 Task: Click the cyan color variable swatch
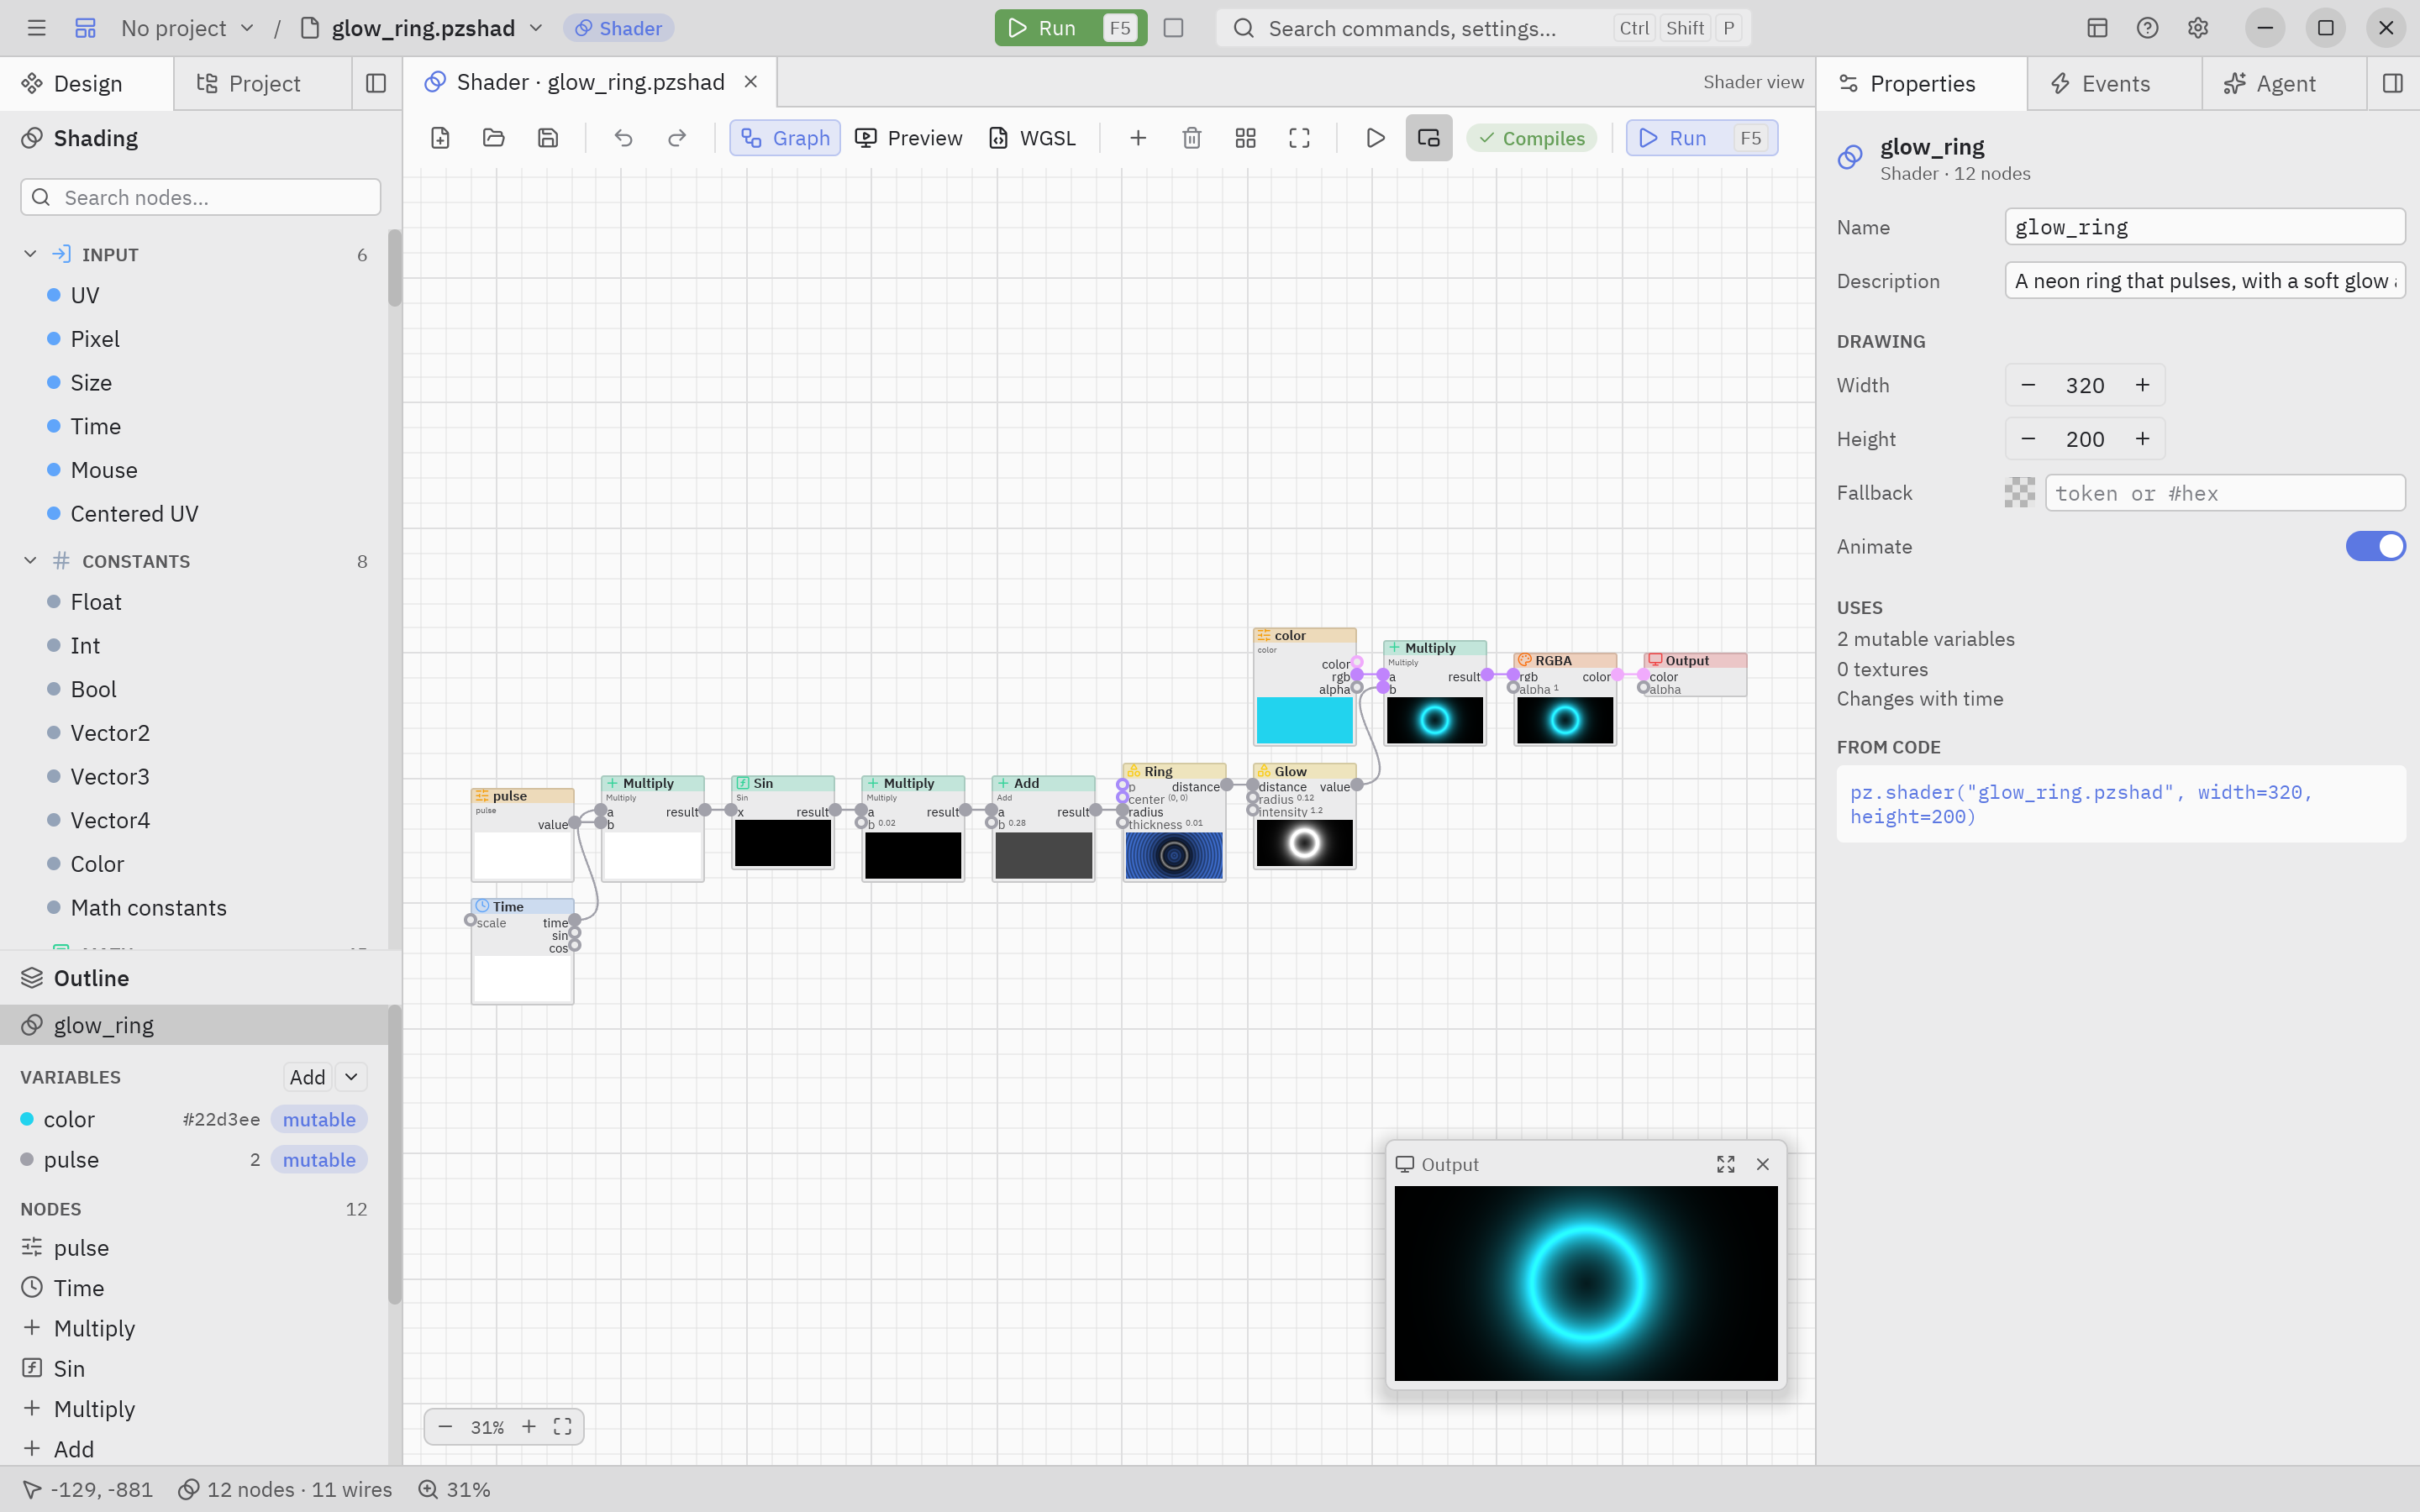[27, 1119]
